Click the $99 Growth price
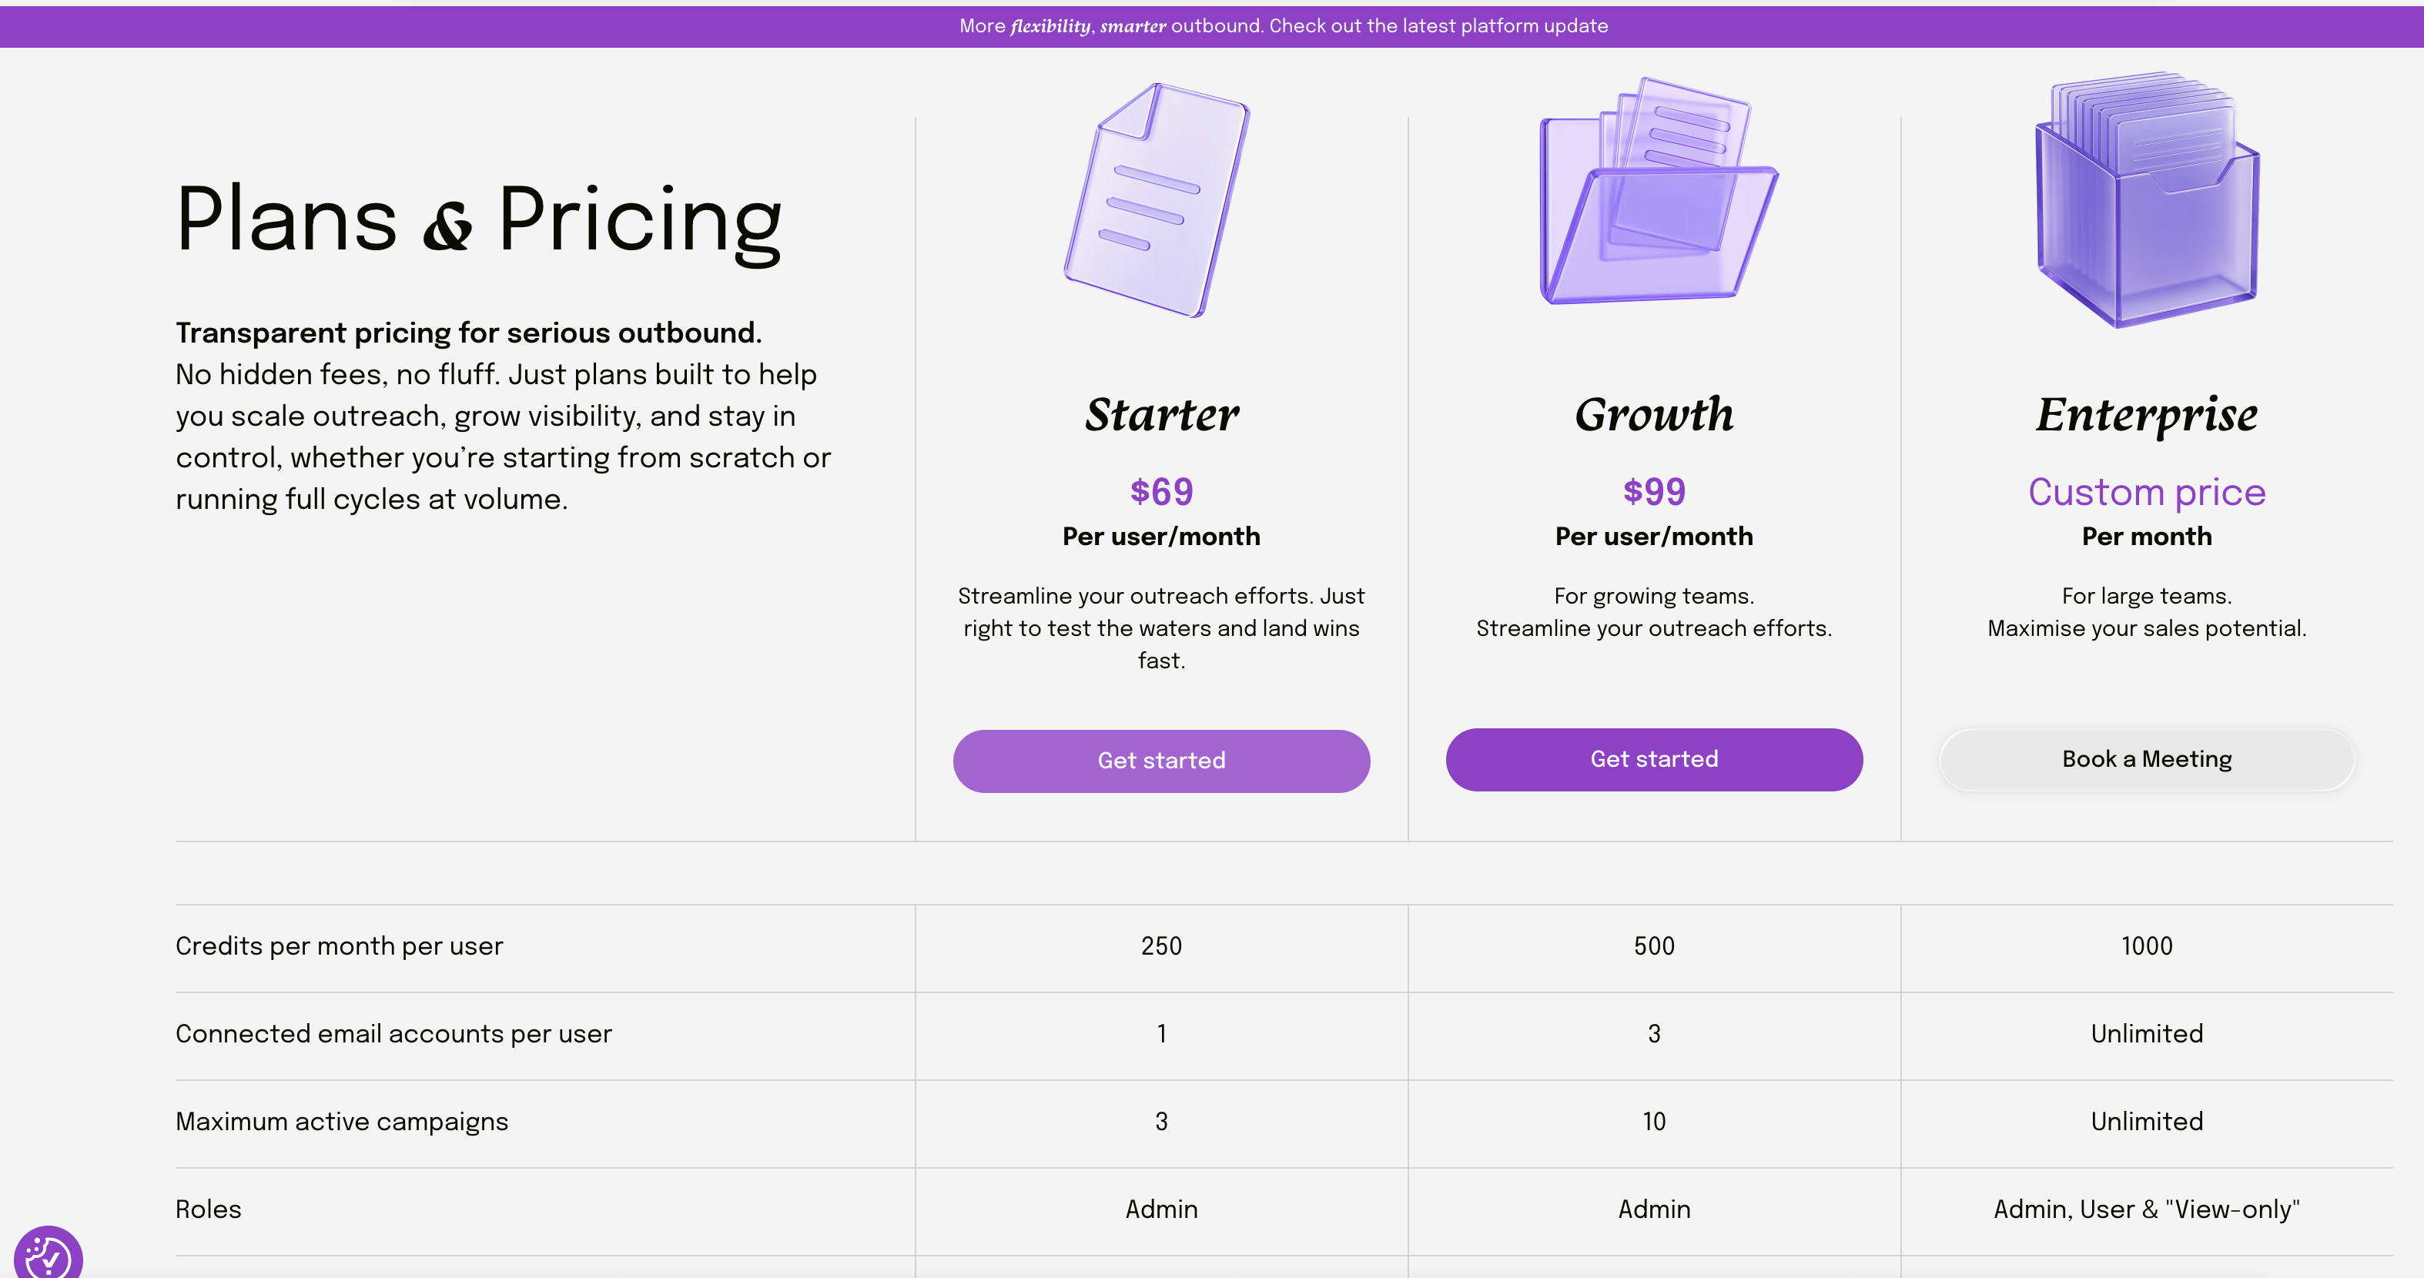The width and height of the screenshot is (2424, 1278). [1653, 491]
